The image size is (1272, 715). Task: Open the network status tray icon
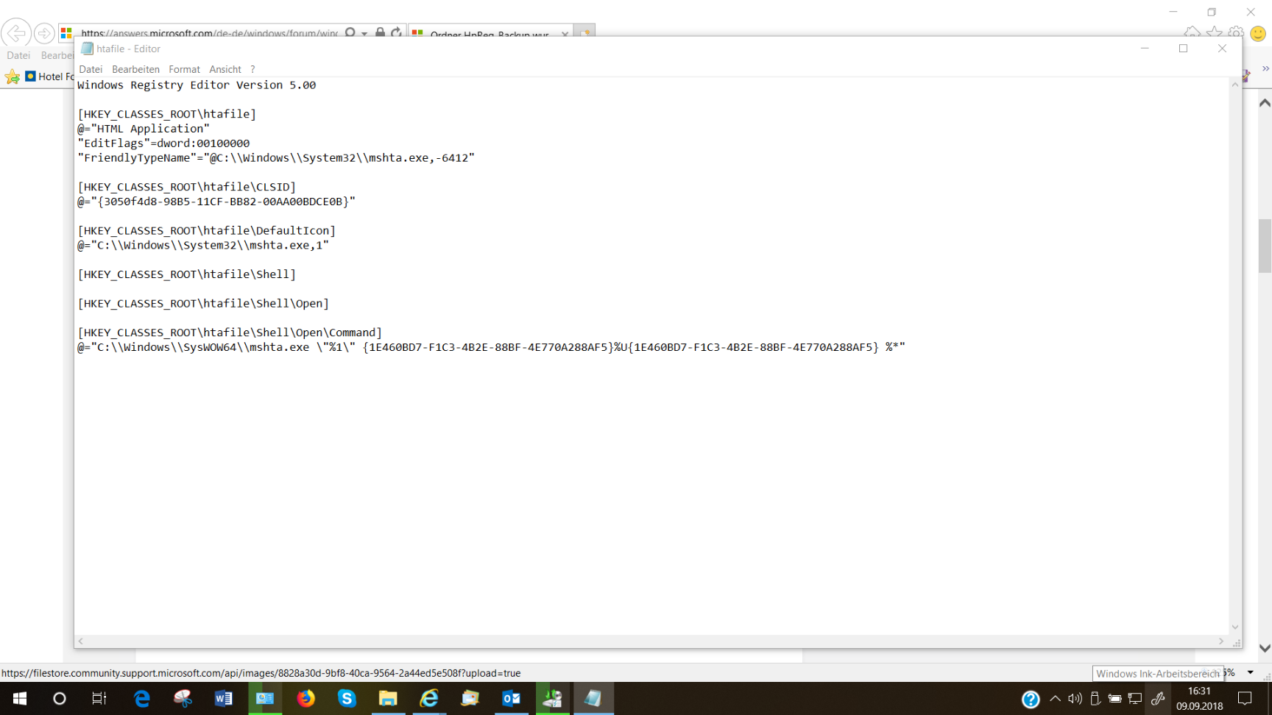(1135, 698)
